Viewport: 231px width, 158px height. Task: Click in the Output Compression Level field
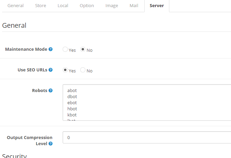tap(147, 137)
